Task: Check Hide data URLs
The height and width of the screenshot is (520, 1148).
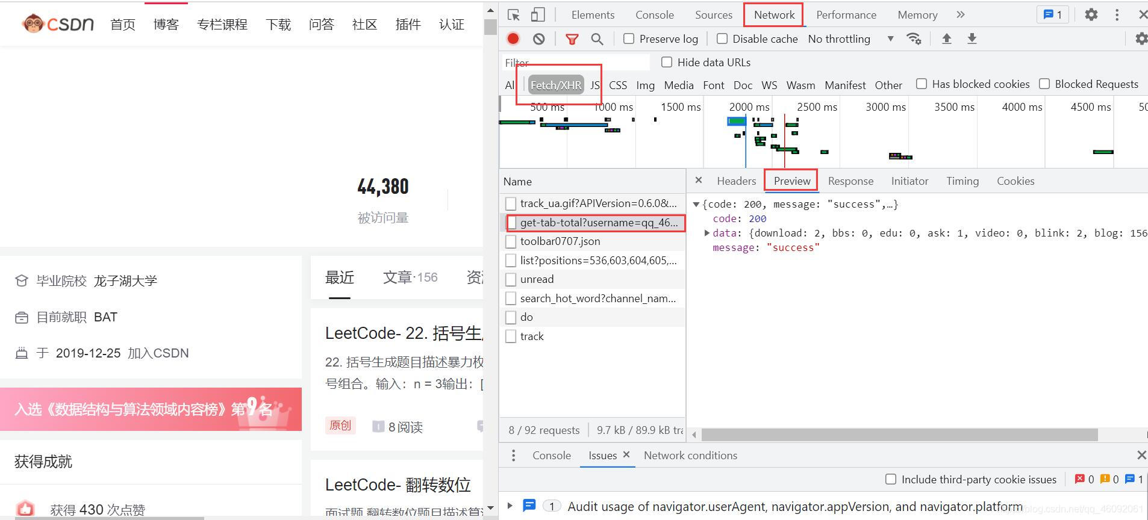Action: click(667, 62)
